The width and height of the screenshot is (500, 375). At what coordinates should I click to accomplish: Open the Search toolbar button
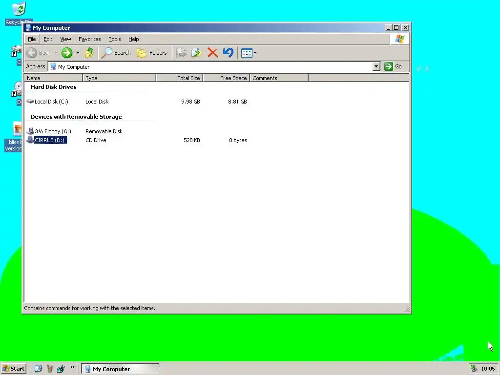(116, 53)
